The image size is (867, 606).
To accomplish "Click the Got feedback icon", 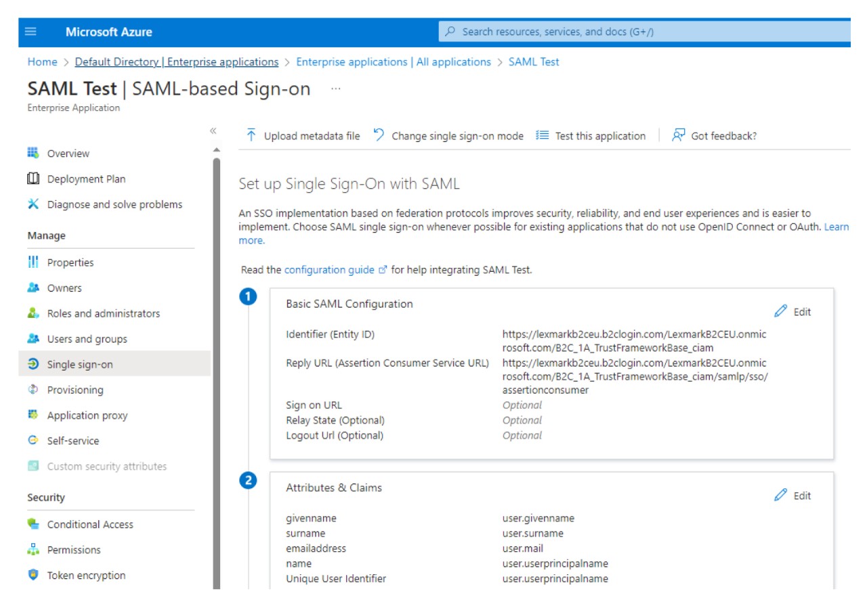I will (678, 135).
